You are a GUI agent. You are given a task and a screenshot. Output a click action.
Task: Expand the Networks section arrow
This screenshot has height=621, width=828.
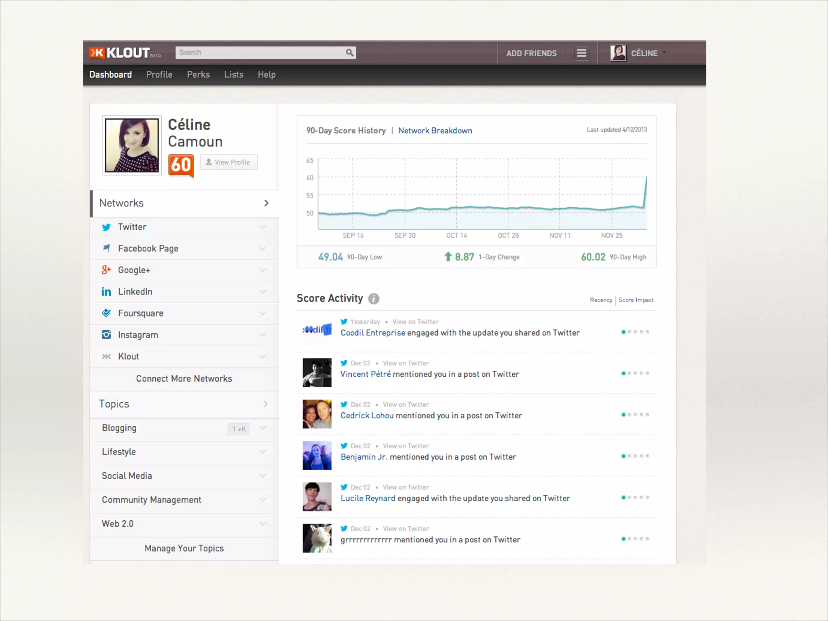[266, 203]
